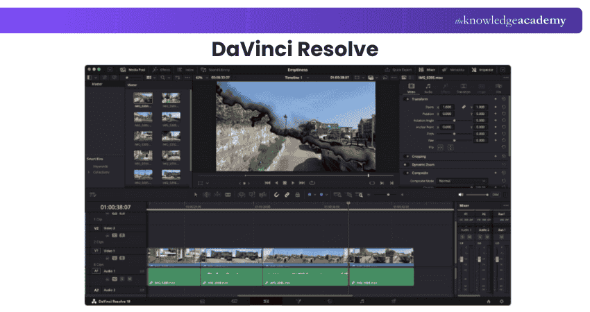This screenshot has height=312, width=590.
Task: Switch to the File tab in Inspector
Action: 498,88
